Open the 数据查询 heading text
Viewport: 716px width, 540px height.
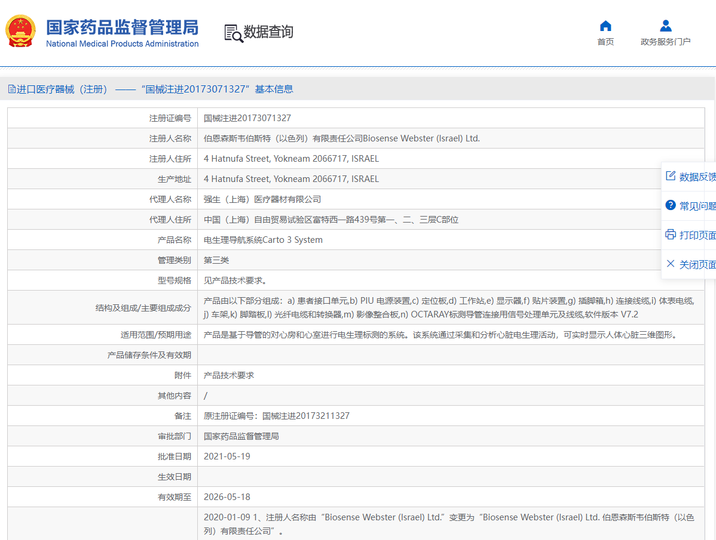[x=268, y=32]
